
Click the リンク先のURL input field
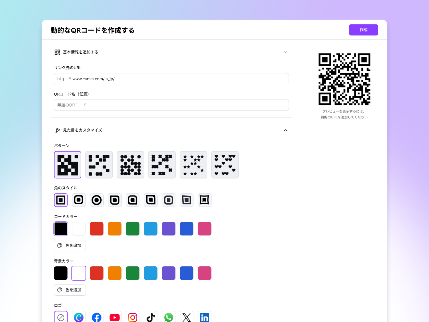tap(171, 79)
